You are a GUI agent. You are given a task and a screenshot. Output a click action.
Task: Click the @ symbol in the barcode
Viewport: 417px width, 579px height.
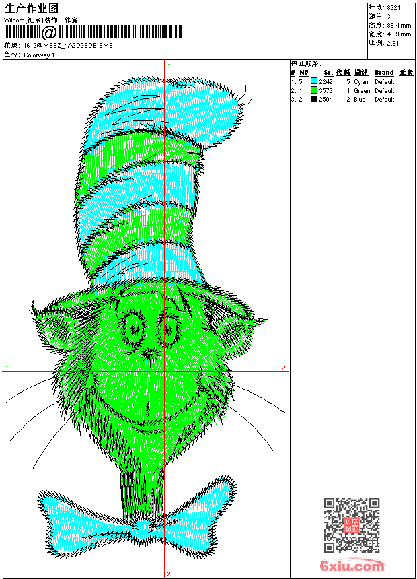[x=49, y=33]
